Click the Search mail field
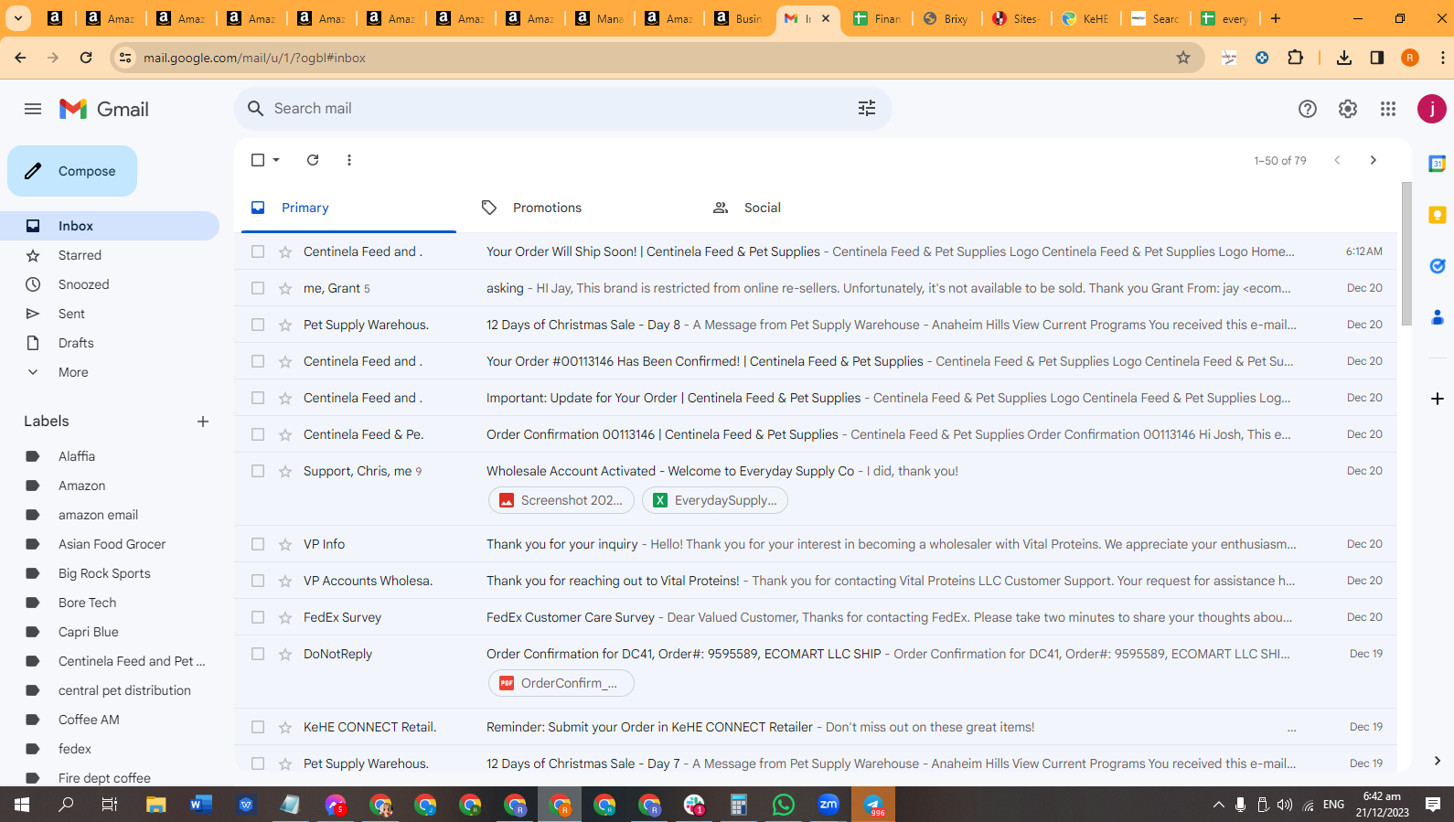This screenshot has height=822, width=1454. [x=562, y=108]
